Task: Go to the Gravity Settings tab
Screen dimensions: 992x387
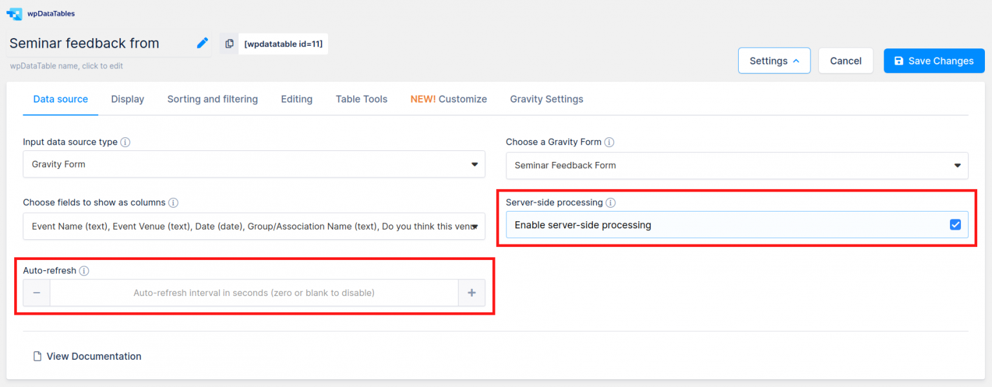Action: pyautogui.click(x=546, y=99)
